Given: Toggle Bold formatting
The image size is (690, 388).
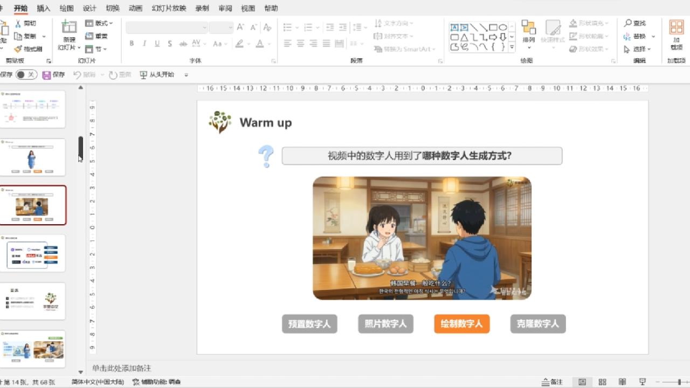Looking at the screenshot, I should point(131,44).
